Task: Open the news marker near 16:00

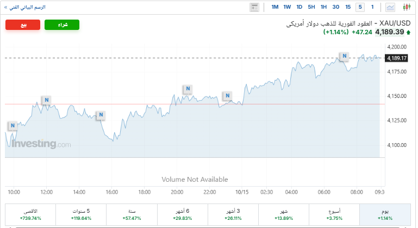Action: [x=100, y=115]
